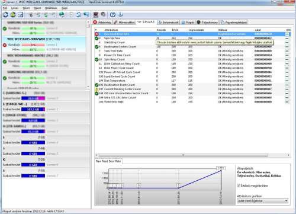Click the E: drive free space bar
Viewport: 296px width, 214px height.
33,109
